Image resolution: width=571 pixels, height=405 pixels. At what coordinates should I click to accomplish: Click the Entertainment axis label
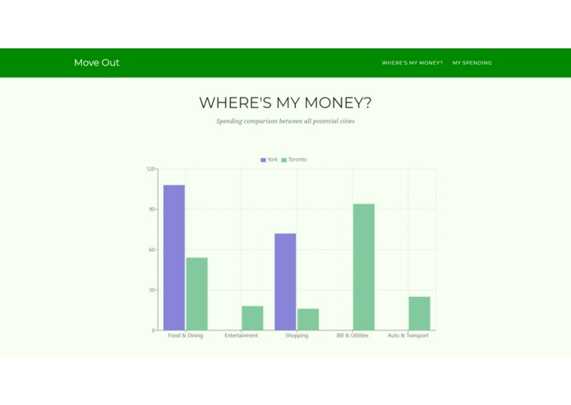point(241,335)
